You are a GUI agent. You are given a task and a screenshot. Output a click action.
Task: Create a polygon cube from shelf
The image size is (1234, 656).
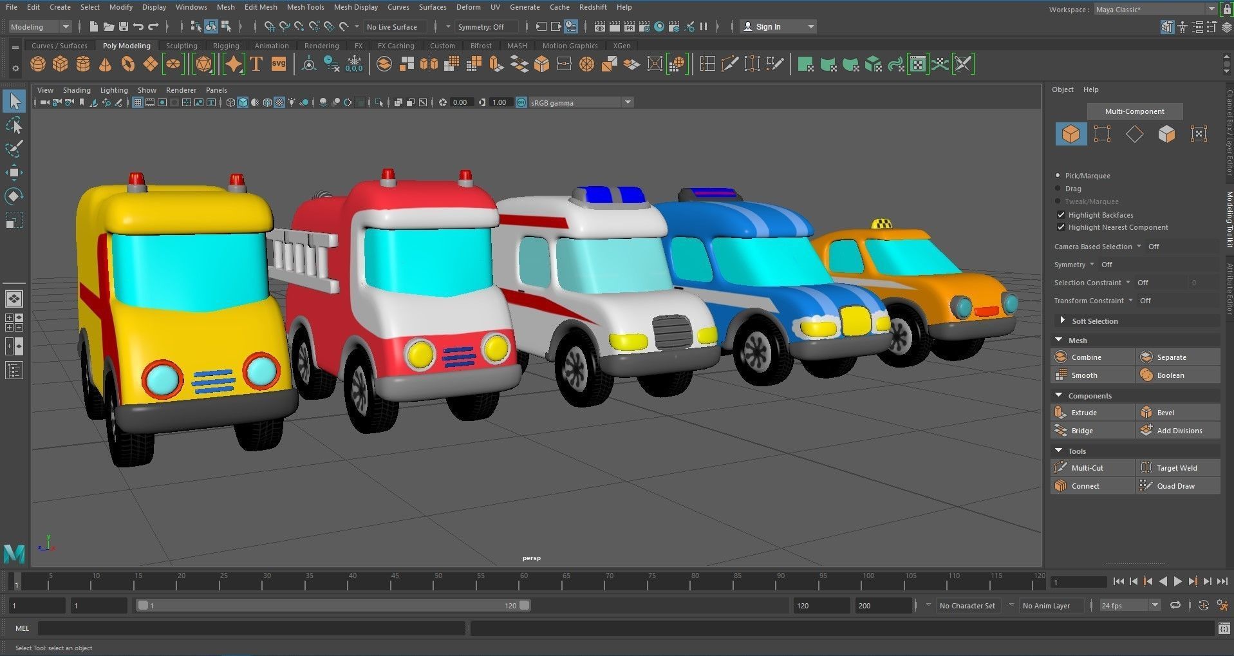coord(61,64)
